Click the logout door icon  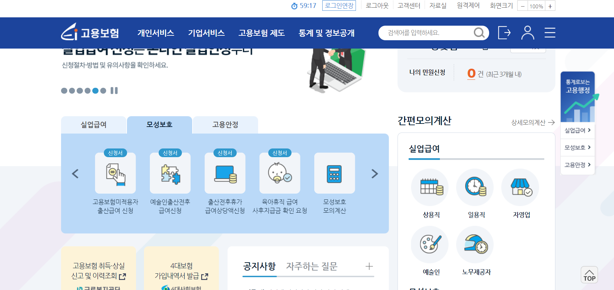pyautogui.click(x=504, y=33)
